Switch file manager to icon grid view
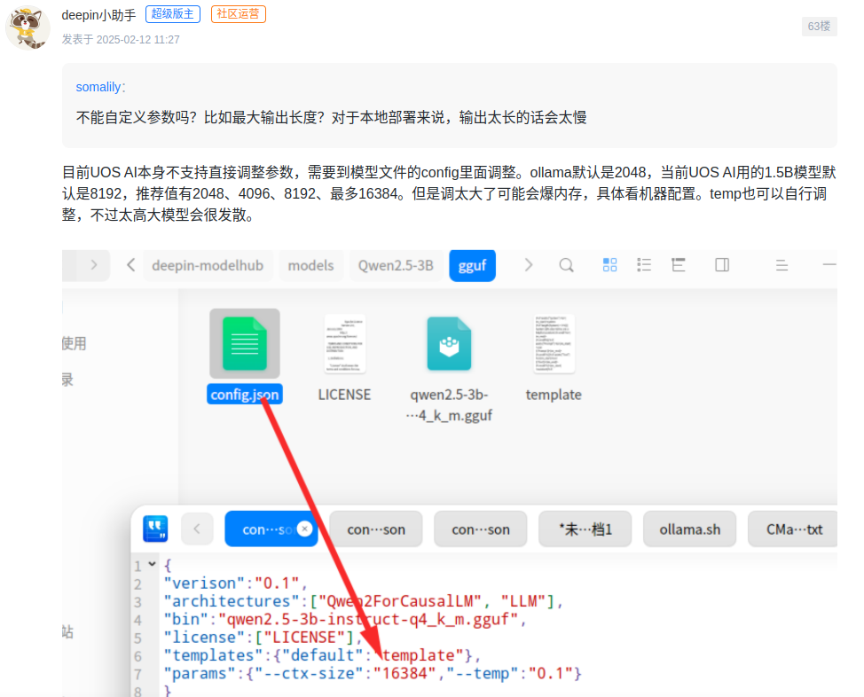 [x=610, y=265]
